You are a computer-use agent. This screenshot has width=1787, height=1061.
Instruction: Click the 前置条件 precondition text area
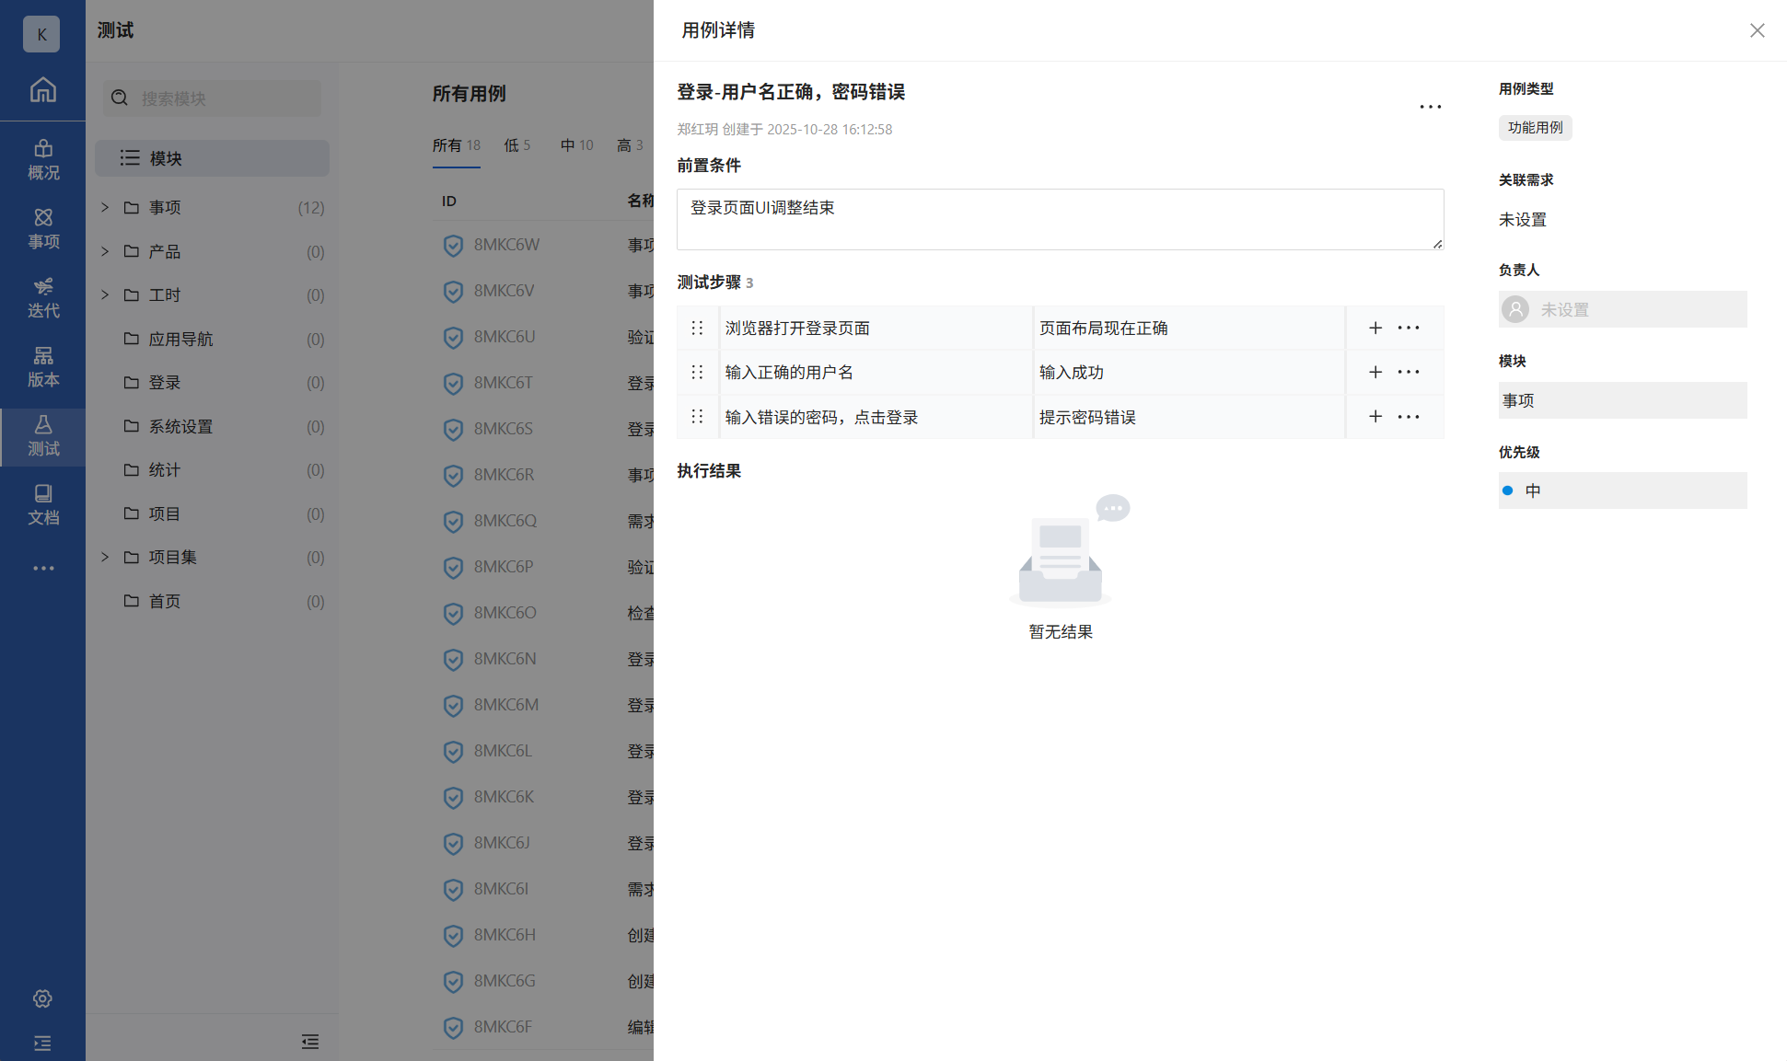[x=1059, y=219]
